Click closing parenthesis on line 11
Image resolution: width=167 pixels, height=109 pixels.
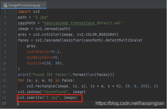[19, 69]
